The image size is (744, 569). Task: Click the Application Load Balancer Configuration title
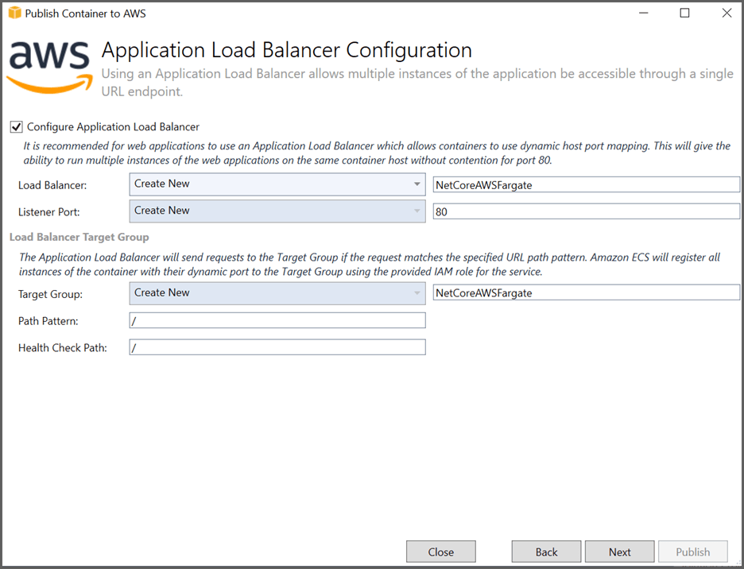pos(286,50)
